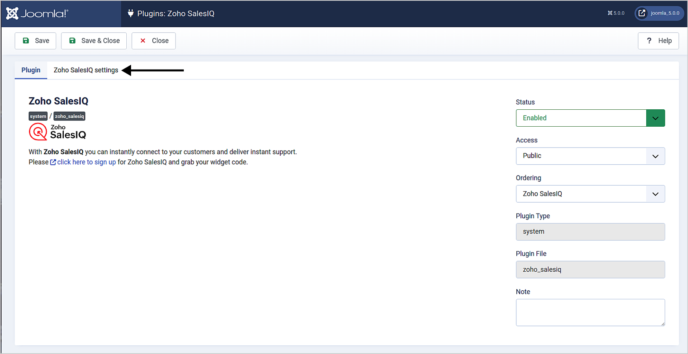Click the 'Plugins: Zoho SalesIQ' page title
688x354 pixels.
click(176, 13)
